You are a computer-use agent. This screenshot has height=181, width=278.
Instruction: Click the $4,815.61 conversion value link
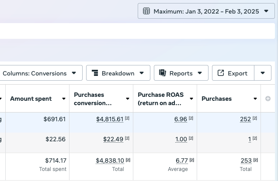click(110, 119)
